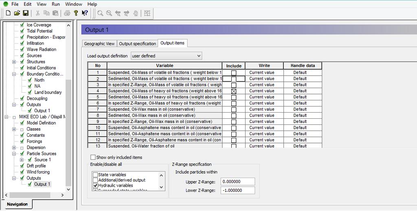Expand the Dispersion tree node

click(14, 147)
